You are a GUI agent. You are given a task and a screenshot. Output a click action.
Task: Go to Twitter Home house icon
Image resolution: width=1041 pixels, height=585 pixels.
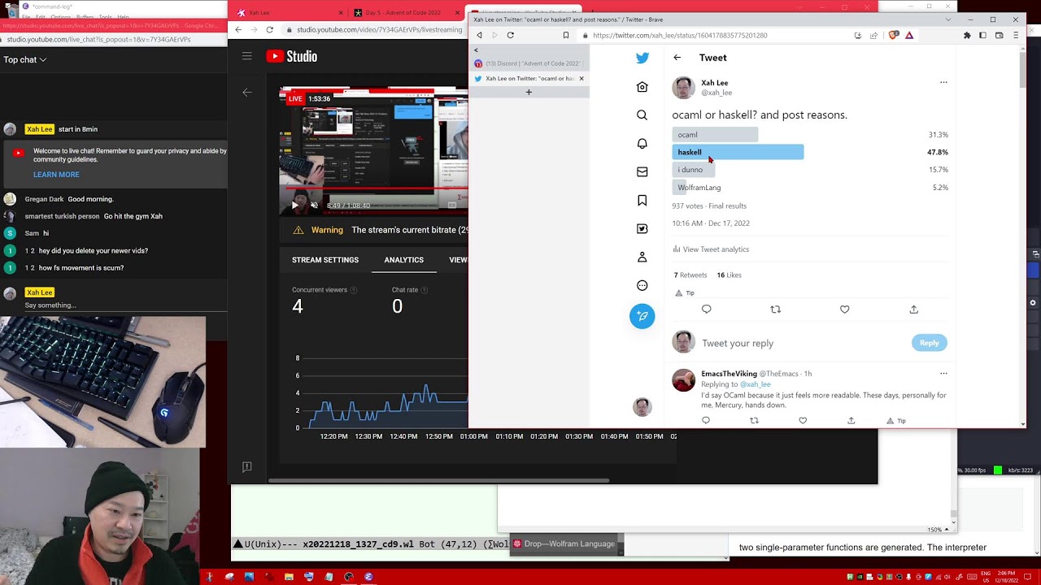click(642, 87)
